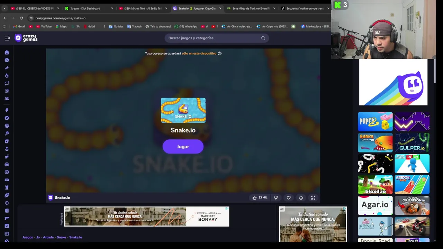Open the Maps bookmark

pos(61,26)
